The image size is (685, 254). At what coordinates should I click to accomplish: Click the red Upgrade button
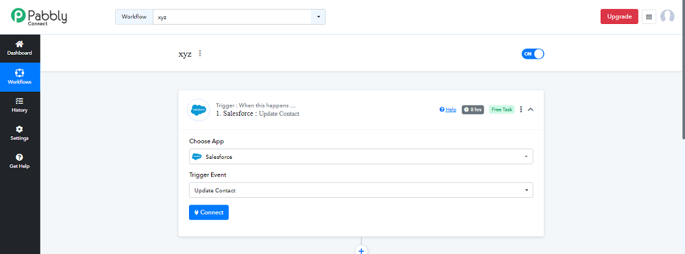point(619,16)
